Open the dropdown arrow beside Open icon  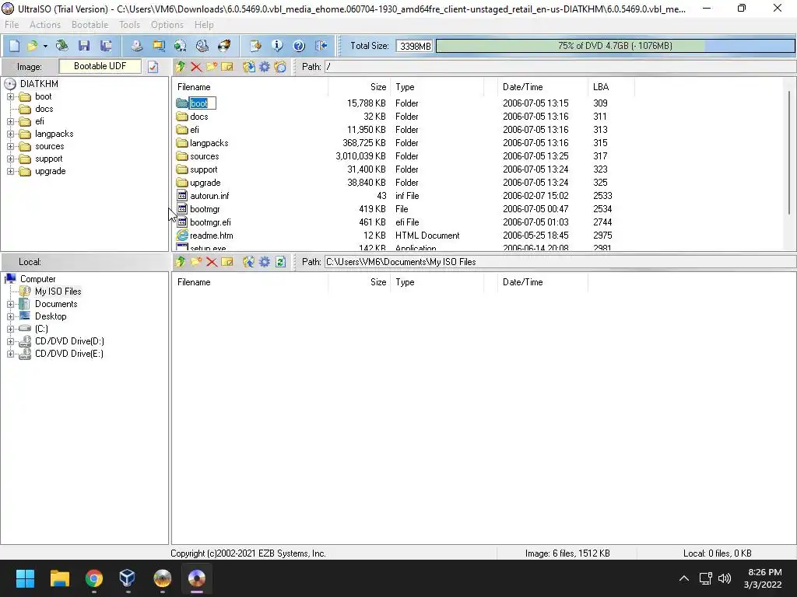point(45,46)
